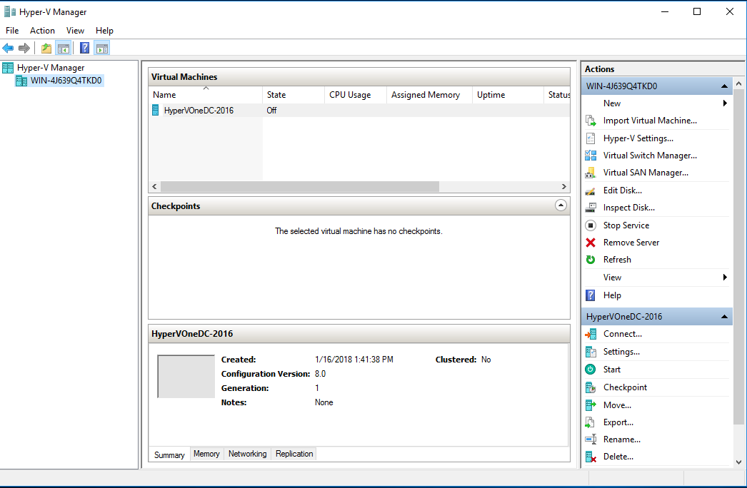Open Hyper-V Settings via its icon
The width and height of the screenshot is (747, 488).
pyautogui.click(x=590, y=138)
